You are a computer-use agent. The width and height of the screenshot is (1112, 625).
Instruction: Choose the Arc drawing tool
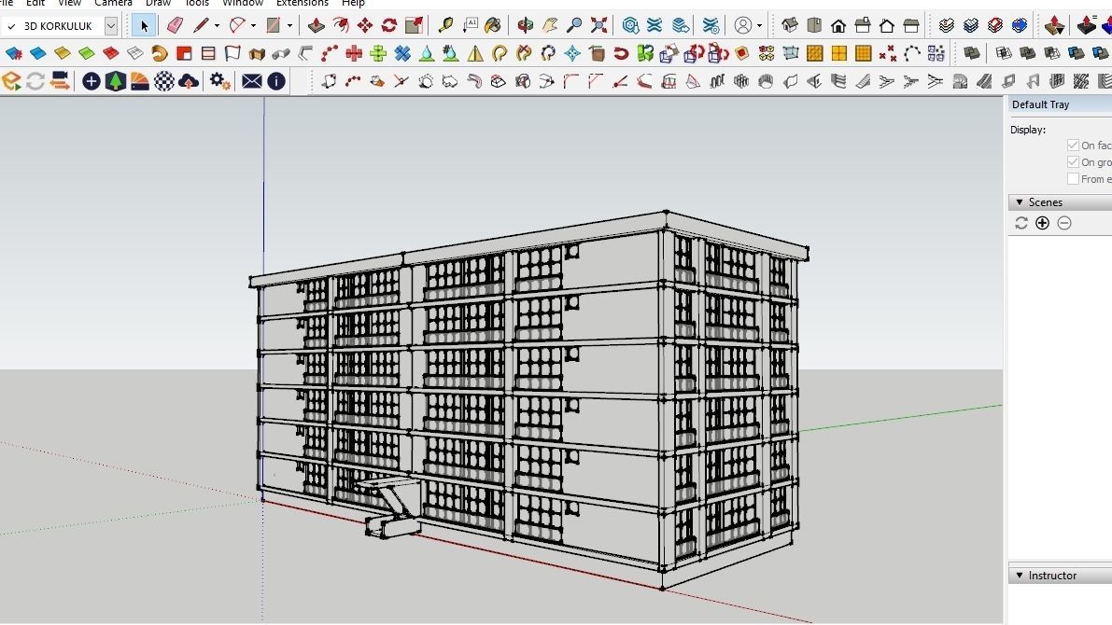(236, 26)
